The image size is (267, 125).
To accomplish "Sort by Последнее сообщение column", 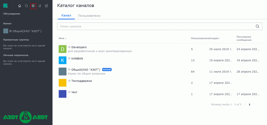I will tap(248, 38).
